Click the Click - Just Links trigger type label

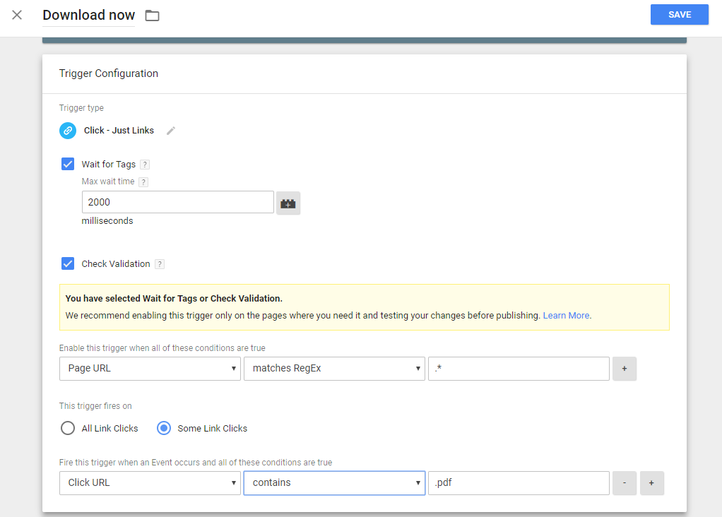(x=119, y=131)
